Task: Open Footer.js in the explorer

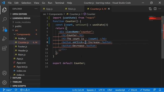Action: tap(25, 47)
